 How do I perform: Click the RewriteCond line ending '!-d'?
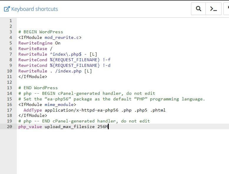pyautogui.click(x=65, y=65)
